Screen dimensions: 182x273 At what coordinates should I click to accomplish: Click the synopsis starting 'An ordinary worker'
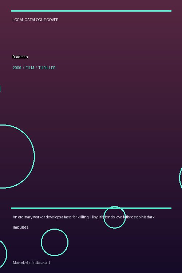click(84, 222)
